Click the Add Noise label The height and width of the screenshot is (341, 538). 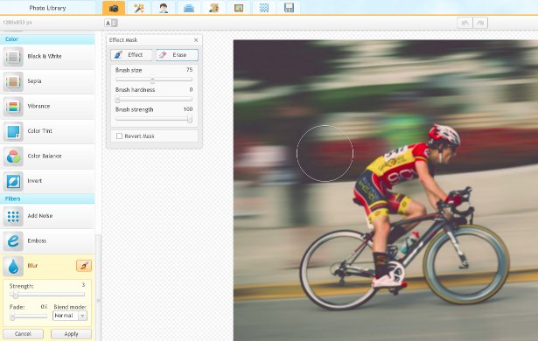[x=40, y=216]
